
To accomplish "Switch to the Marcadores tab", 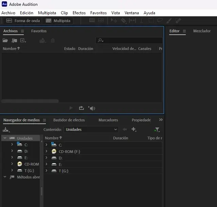I will [108, 120].
